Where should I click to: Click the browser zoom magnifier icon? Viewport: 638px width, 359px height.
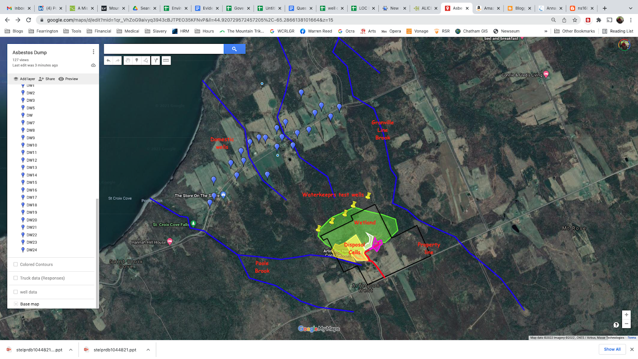coord(553,20)
